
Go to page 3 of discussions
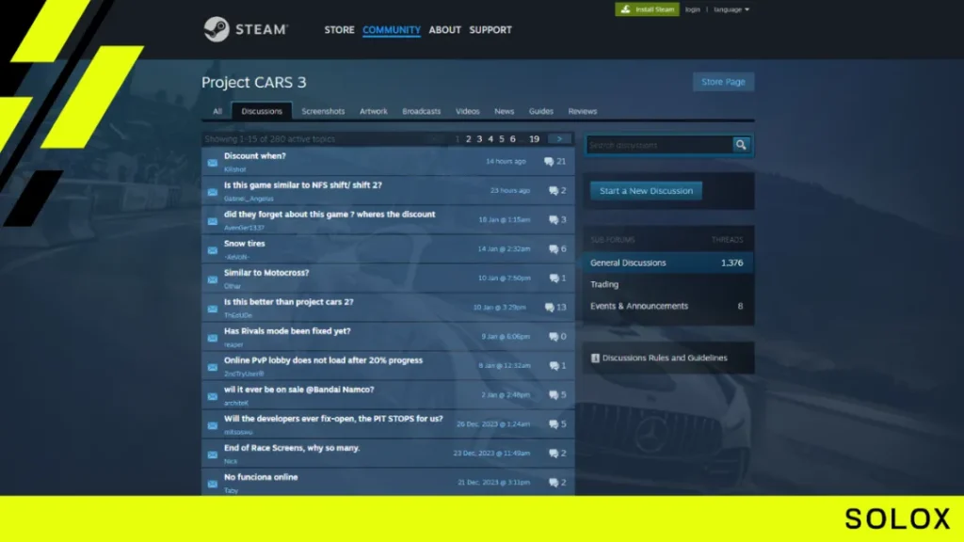click(479, 139)
